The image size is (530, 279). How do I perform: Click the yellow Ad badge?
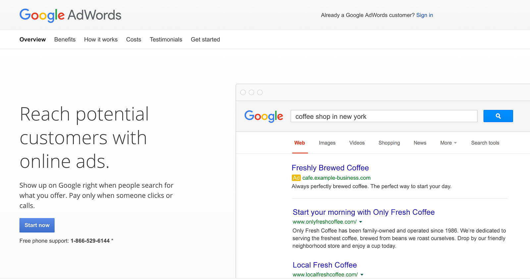point(296,178)
